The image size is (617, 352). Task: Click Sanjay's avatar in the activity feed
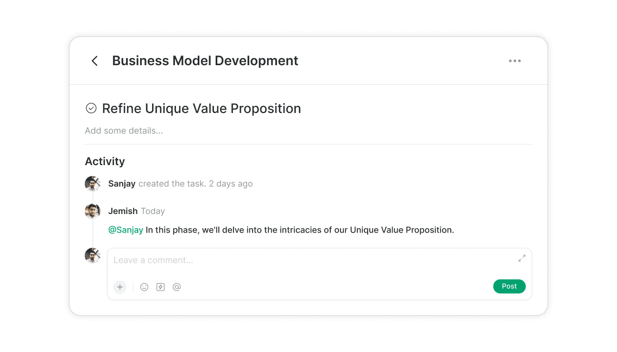click(x=92, y=184)
